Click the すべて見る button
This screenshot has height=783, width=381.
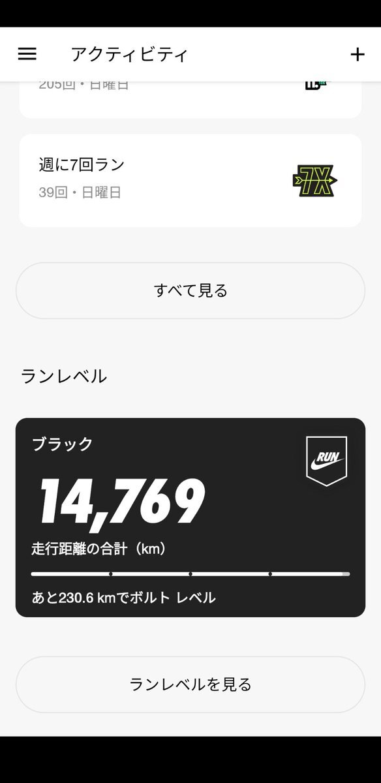coord(190,290)
